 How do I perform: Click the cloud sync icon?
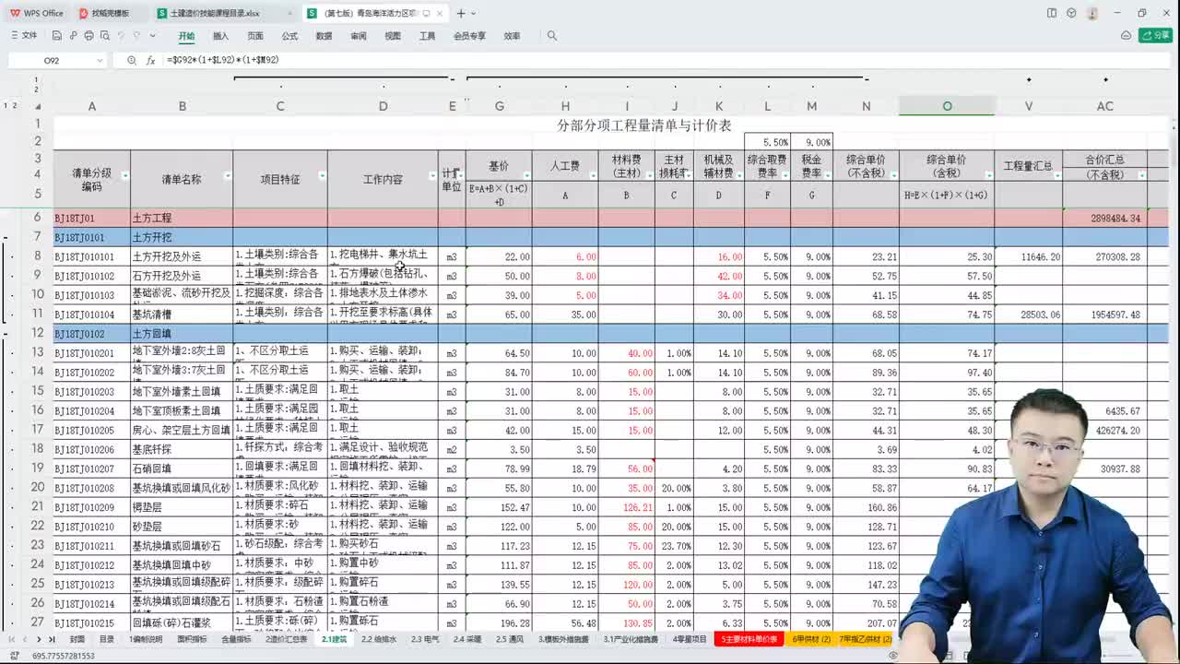pyautogui.click(x=1126, y=35)
